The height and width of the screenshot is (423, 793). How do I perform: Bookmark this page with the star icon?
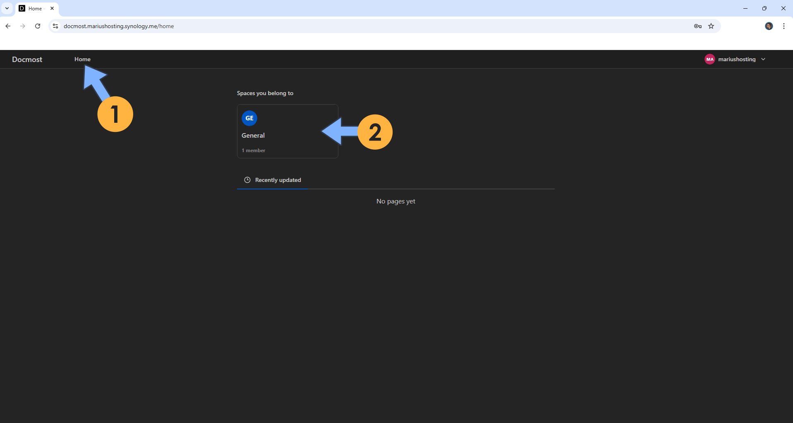click(711, 26)
